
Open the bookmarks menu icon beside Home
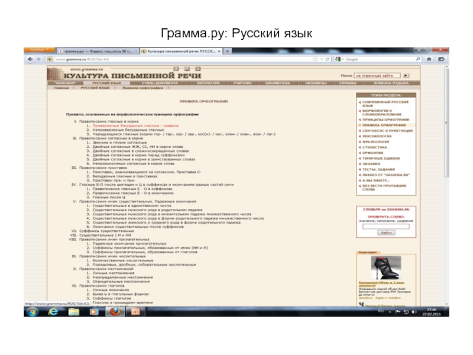click(441, 60)
